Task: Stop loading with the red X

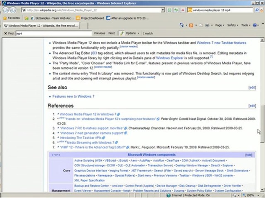Action: [183, 10]
